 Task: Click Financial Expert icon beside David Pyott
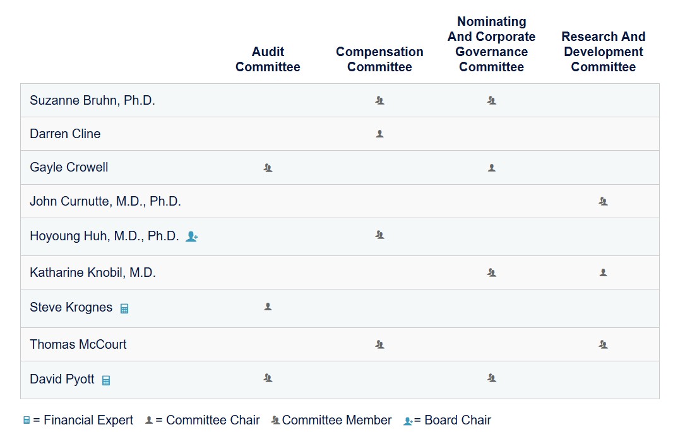point(106,380)
